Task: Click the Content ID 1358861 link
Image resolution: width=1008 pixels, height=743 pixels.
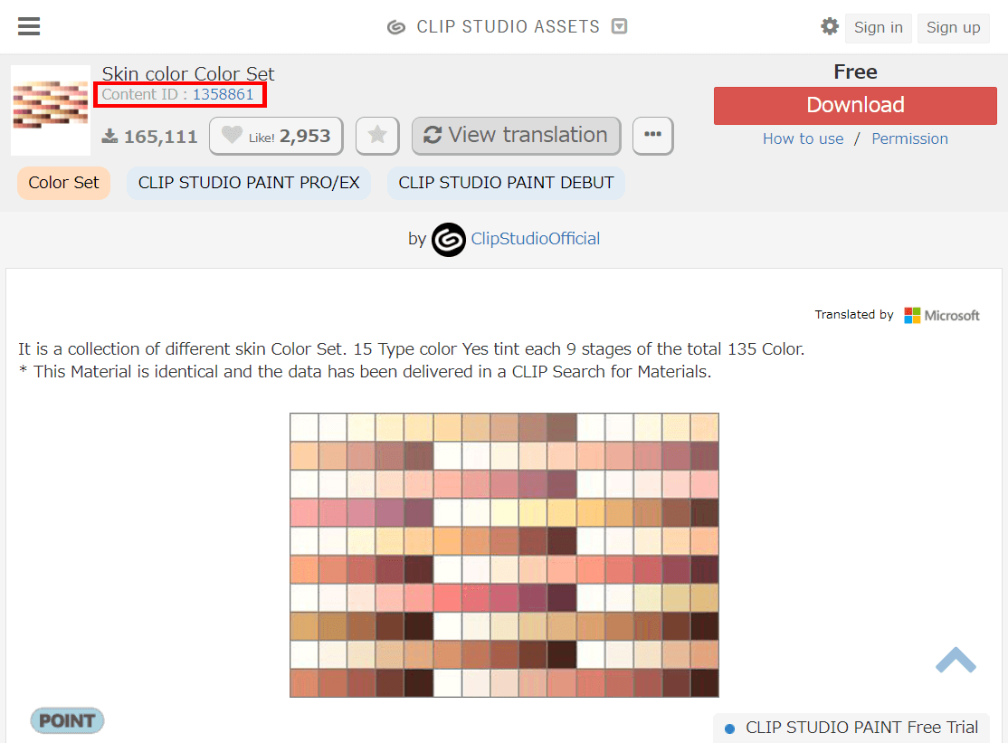Action: point(223,94)
